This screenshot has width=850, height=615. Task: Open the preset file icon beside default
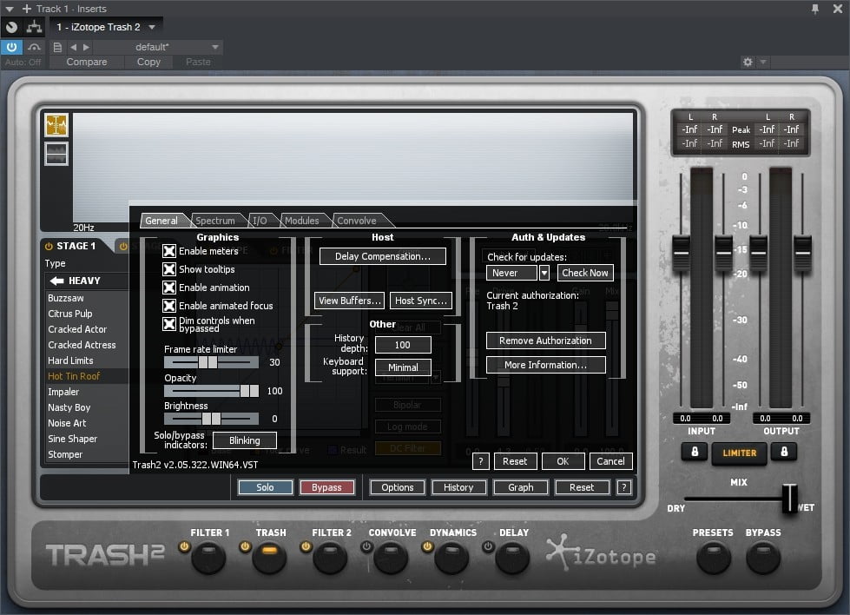coord(57,47)
